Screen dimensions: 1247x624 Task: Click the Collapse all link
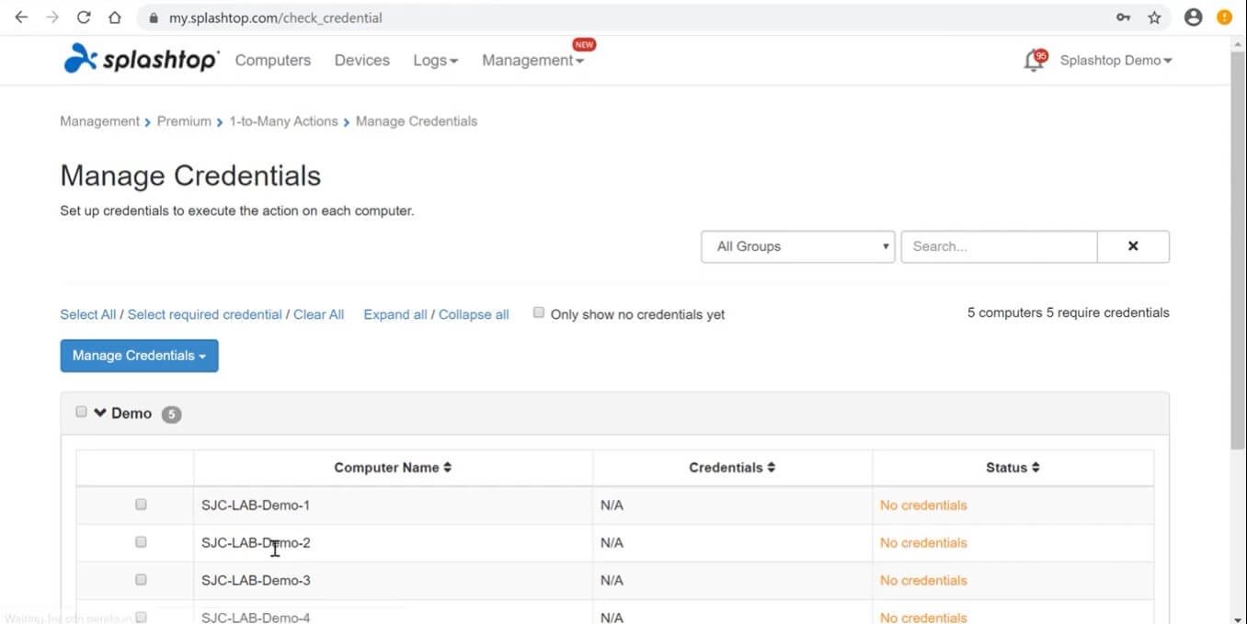(474, 314)
